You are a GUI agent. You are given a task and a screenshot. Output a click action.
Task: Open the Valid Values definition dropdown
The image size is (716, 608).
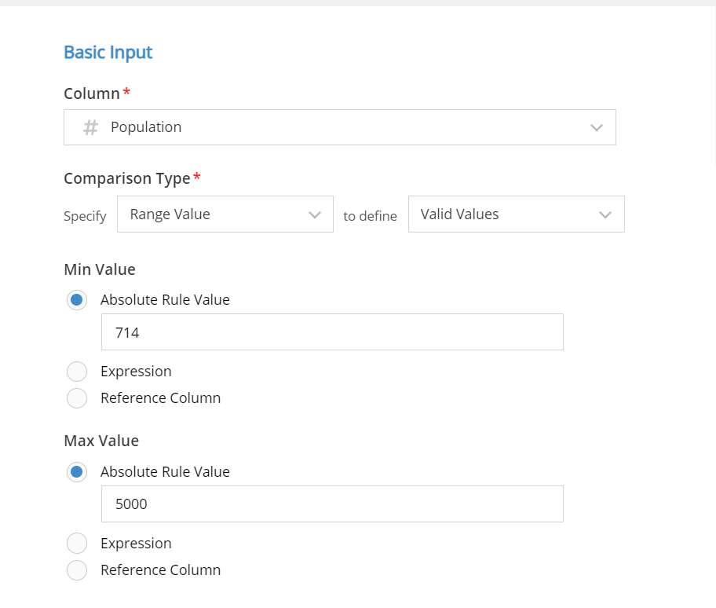[516, 214]
